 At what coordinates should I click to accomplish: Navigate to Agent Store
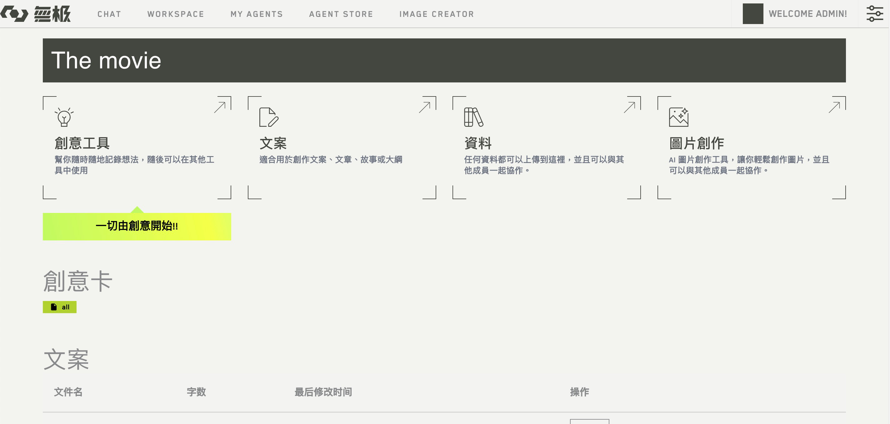[341, 14]
